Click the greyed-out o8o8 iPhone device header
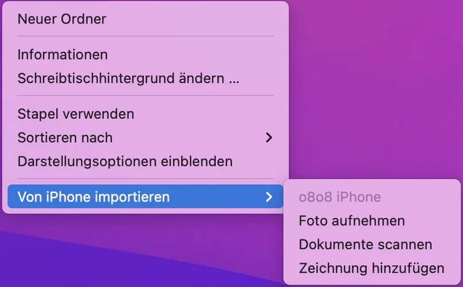 click(x=340, y=197)
